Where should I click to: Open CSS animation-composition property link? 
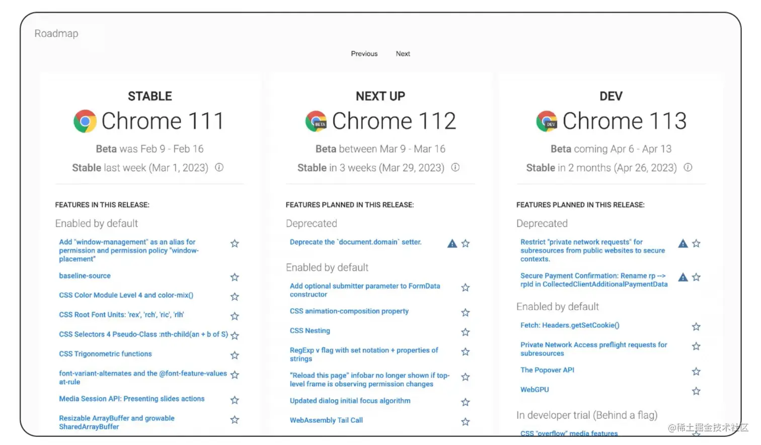tap(349, 311)
